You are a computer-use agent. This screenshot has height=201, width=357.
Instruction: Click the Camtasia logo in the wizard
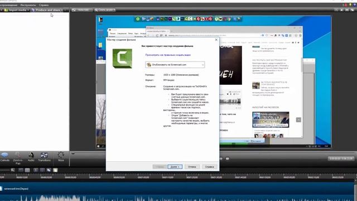click(x=122, y=58)
